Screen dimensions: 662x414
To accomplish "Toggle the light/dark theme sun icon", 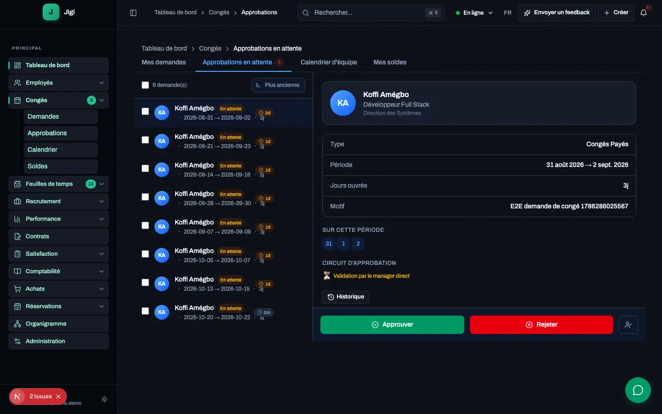I will click(104, 399).
